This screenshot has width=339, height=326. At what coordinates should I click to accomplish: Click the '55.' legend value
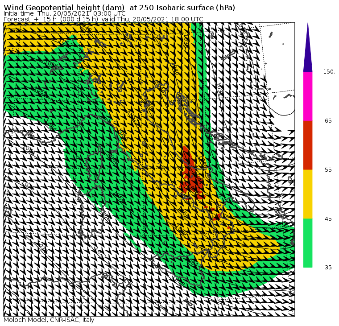click(329, 170)
